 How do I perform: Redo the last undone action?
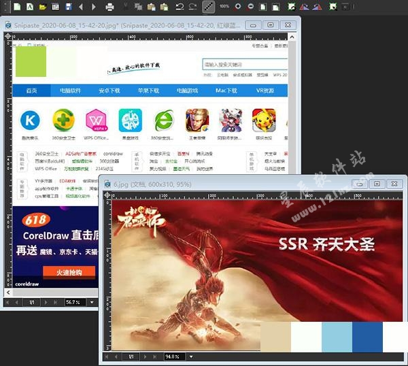pyautogui.click(x=192, y=7)
